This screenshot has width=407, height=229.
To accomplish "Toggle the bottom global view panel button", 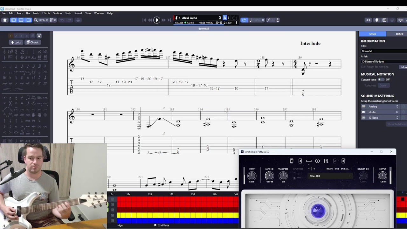I will pos(21,20).
